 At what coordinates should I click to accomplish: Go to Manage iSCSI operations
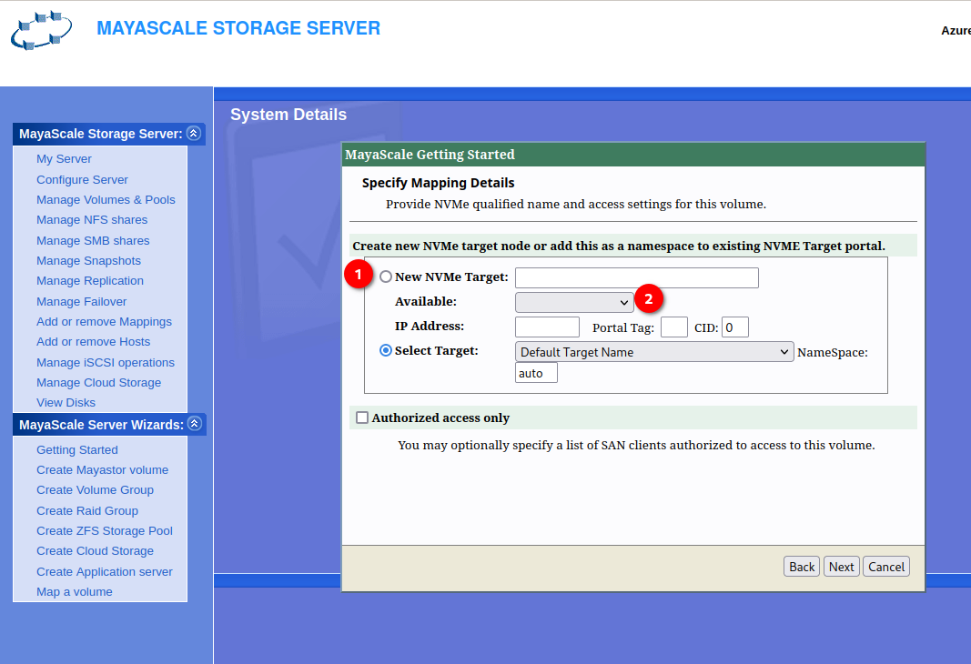(x=106, y=362)
